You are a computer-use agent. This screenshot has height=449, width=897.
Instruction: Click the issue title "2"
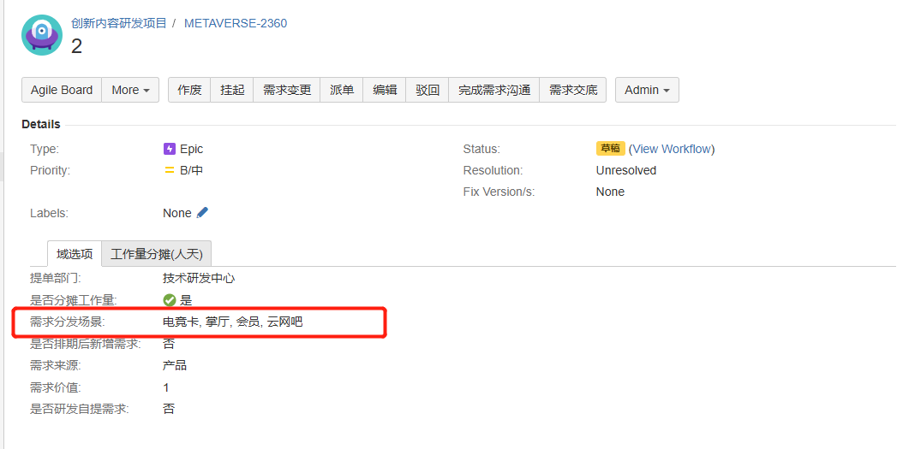[x=76, y=46]
